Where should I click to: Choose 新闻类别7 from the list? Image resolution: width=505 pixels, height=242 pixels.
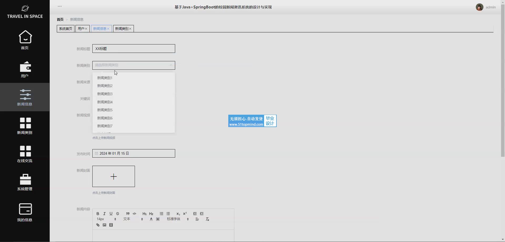tap(134, 126)
